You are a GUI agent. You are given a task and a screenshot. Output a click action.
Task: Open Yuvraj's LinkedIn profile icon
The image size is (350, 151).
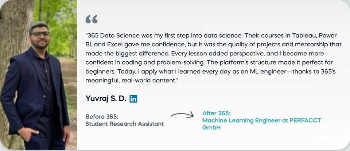click(x=133, y=98)
